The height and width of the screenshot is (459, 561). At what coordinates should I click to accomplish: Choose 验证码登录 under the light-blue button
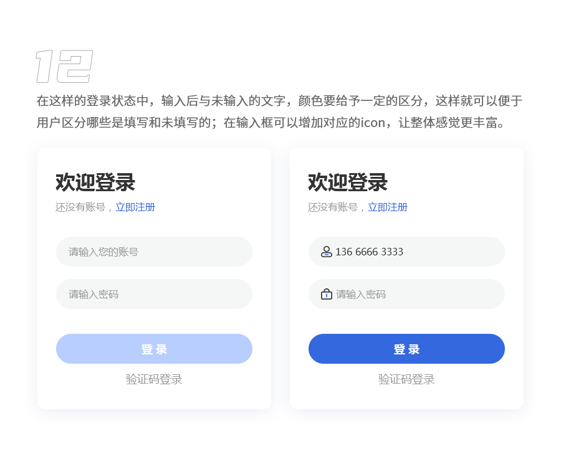tap(154, 379)
